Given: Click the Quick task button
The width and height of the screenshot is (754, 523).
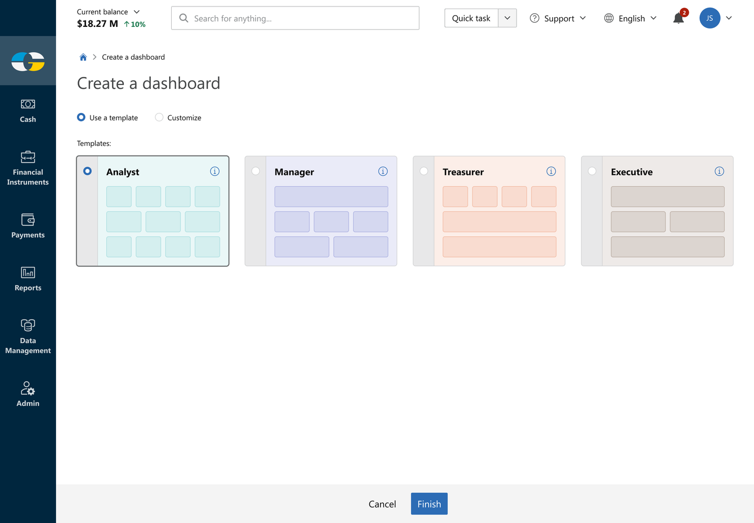Looking at the screenshot, I should pos(471,18).
